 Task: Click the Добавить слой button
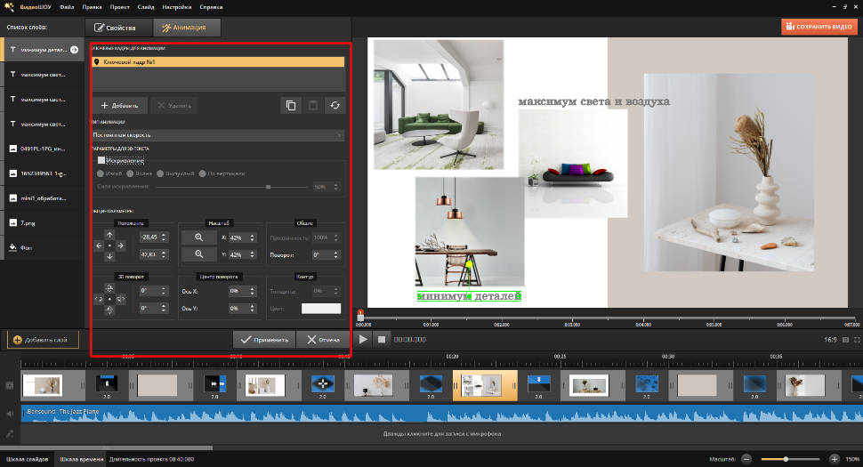pos(43,340)
